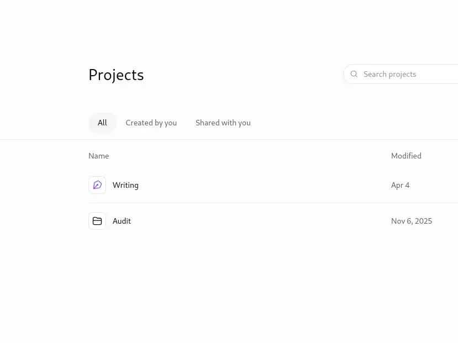Open the Audit project
The height and width of the screenshot is (343, 458).
(x=122, y=221)
